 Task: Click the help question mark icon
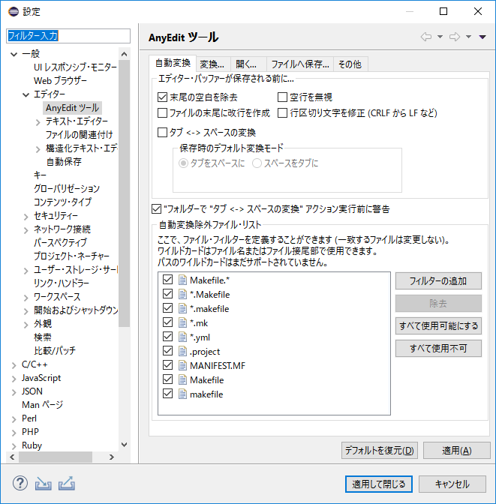click(20, 483)
